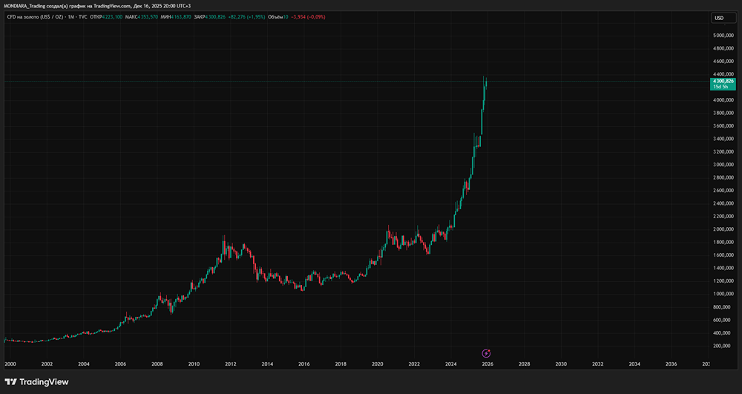Image resolution: width=742 pixels, height=394 pixels.
Task: Click the 2000,000 price axis label
Action: coord(723,229)
